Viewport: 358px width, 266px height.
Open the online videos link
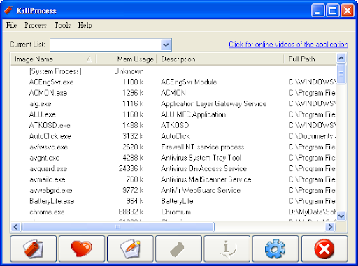[x=288, y=45]
